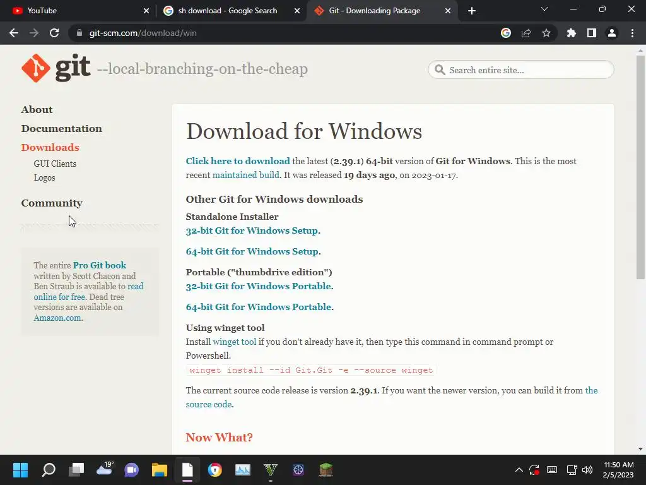Click the 'Click here to download' link
Image resolution: width=646 pixels, height=485 pixels.
pyautogui.click(x=238, y=161)
